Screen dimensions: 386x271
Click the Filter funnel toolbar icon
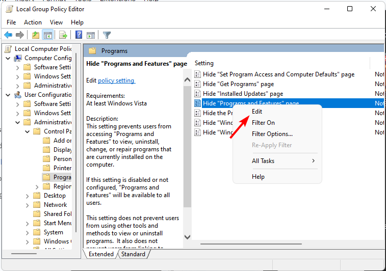(107, 35)
